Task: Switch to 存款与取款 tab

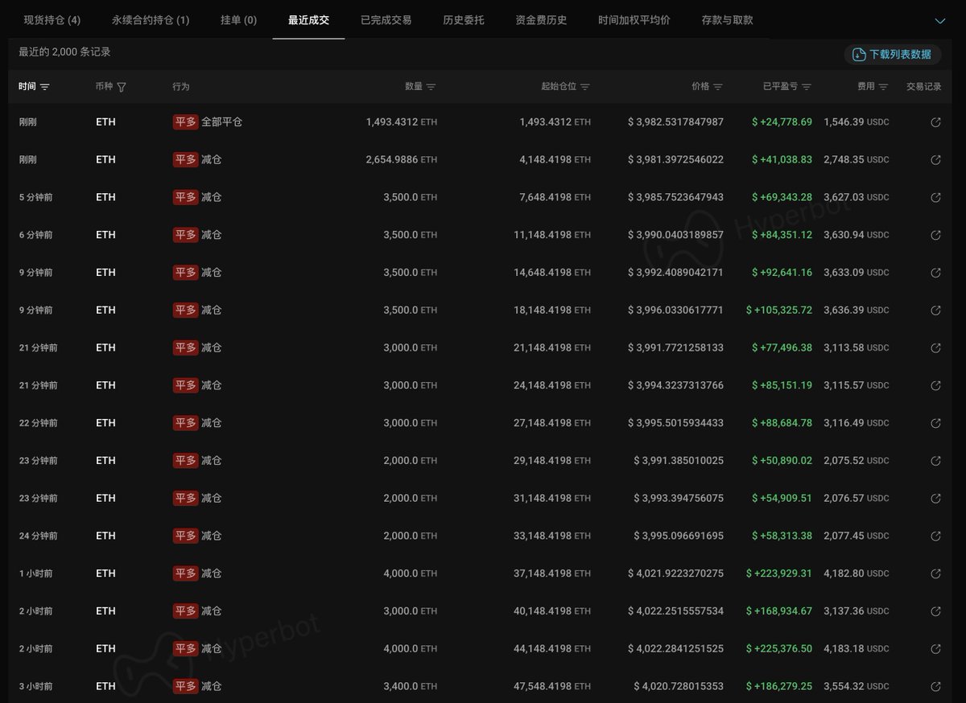Action: coord(727,20)
